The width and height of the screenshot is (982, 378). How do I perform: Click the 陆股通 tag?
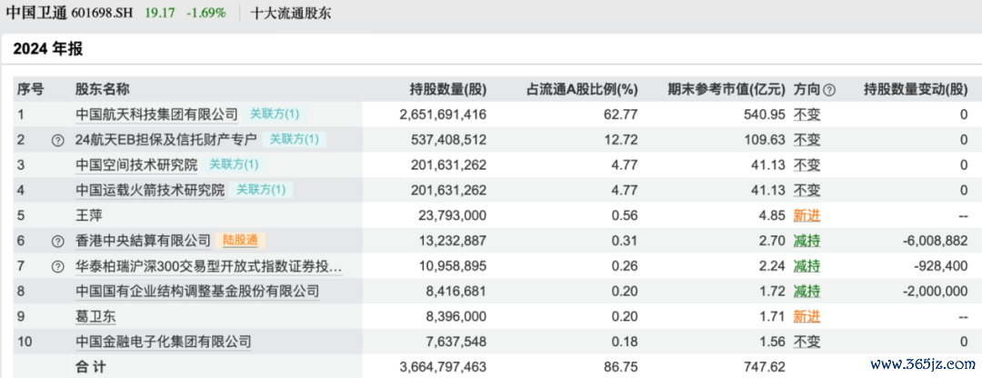pos(241,241)
